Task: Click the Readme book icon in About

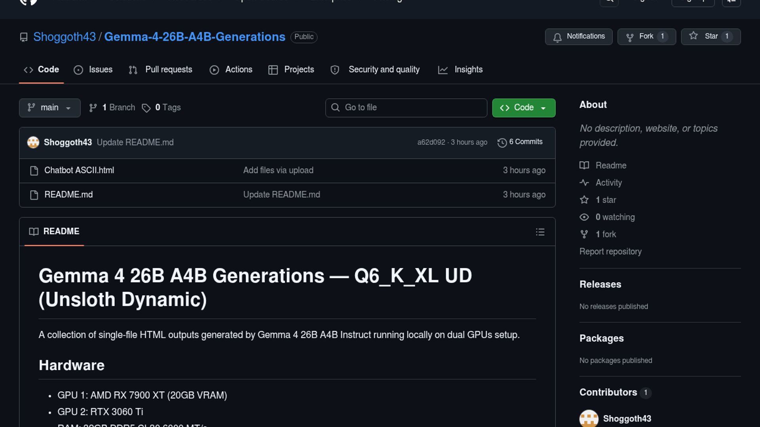Action: click(584, 165)
